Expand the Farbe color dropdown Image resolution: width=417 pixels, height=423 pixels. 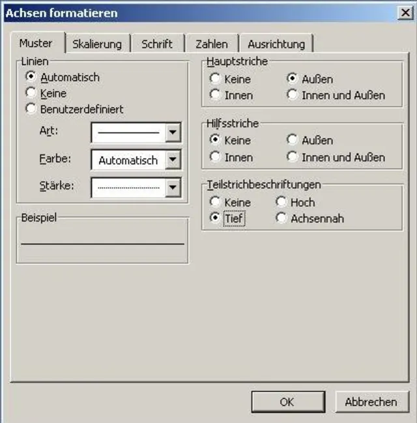[x=173, y=160]
